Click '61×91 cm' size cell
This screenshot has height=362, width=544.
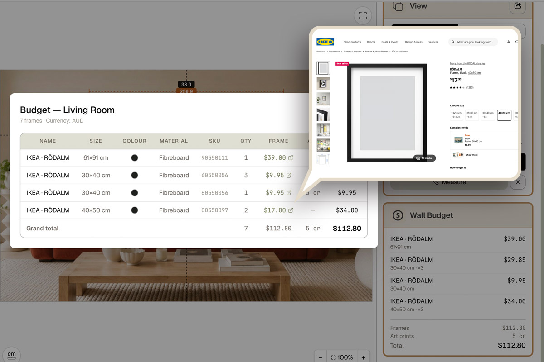[96, 158]
